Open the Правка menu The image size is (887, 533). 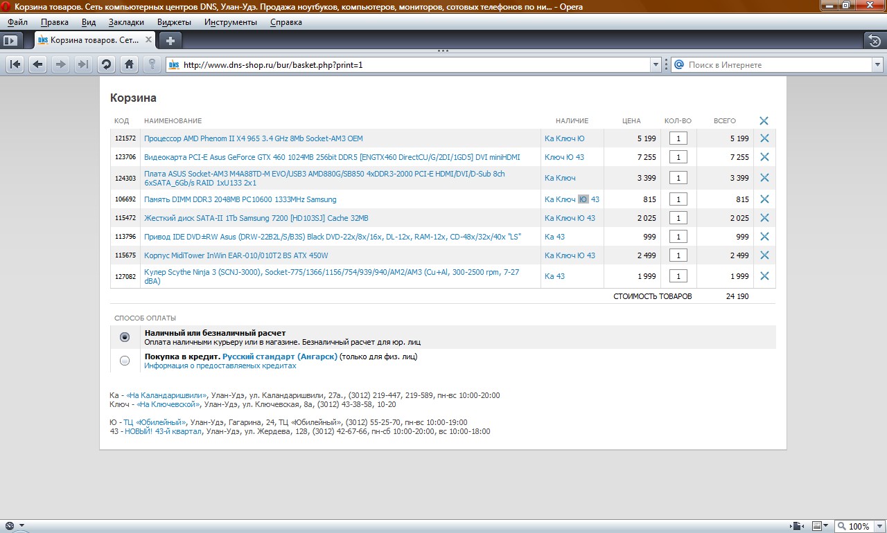point(55,22)
